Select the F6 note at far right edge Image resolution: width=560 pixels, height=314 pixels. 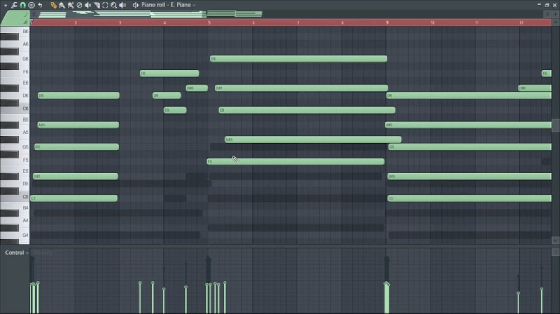[547, 73]
